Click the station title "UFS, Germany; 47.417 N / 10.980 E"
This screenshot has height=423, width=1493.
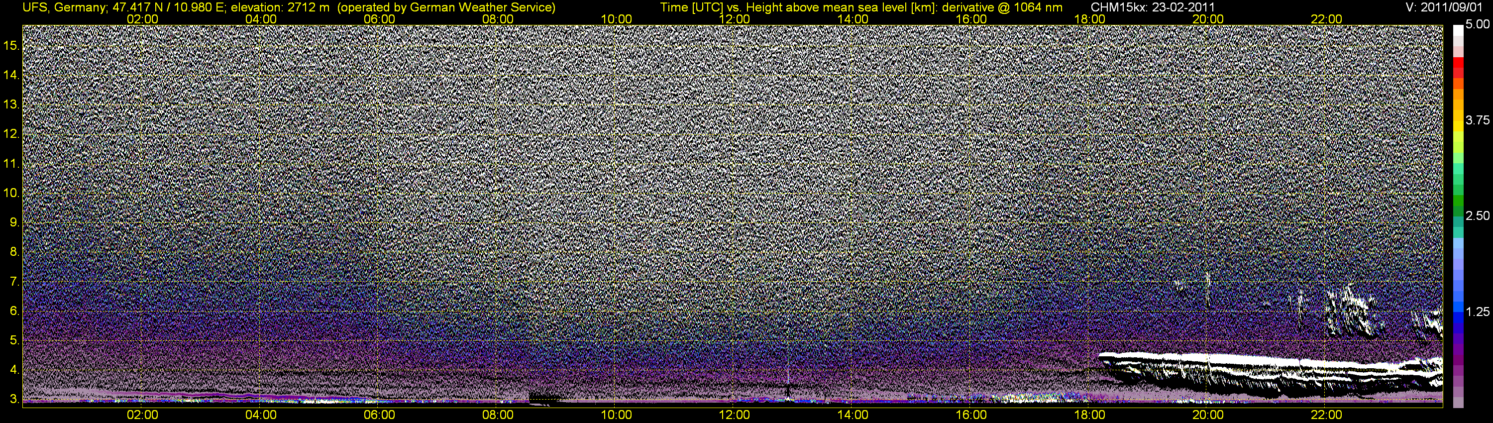coord(124,7)
